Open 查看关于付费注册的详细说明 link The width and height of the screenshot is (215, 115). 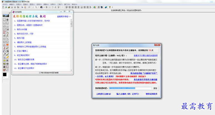146,55
